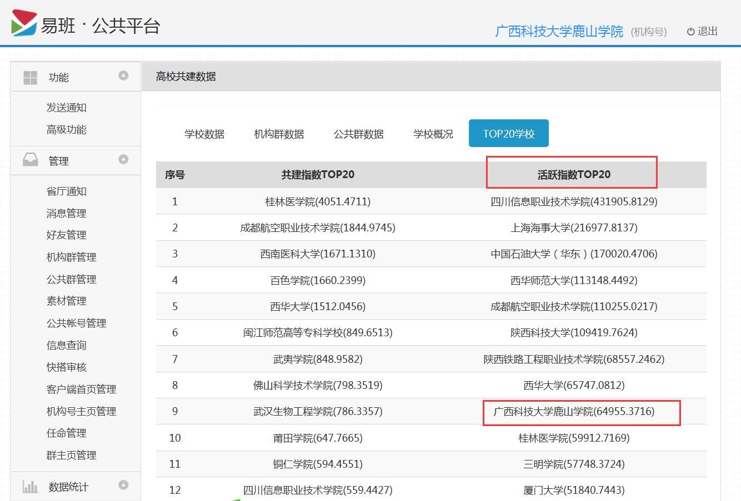741x501 pixels.
Task: Select cell 西华大学(1512.0456)
Action: pos(318,306)
